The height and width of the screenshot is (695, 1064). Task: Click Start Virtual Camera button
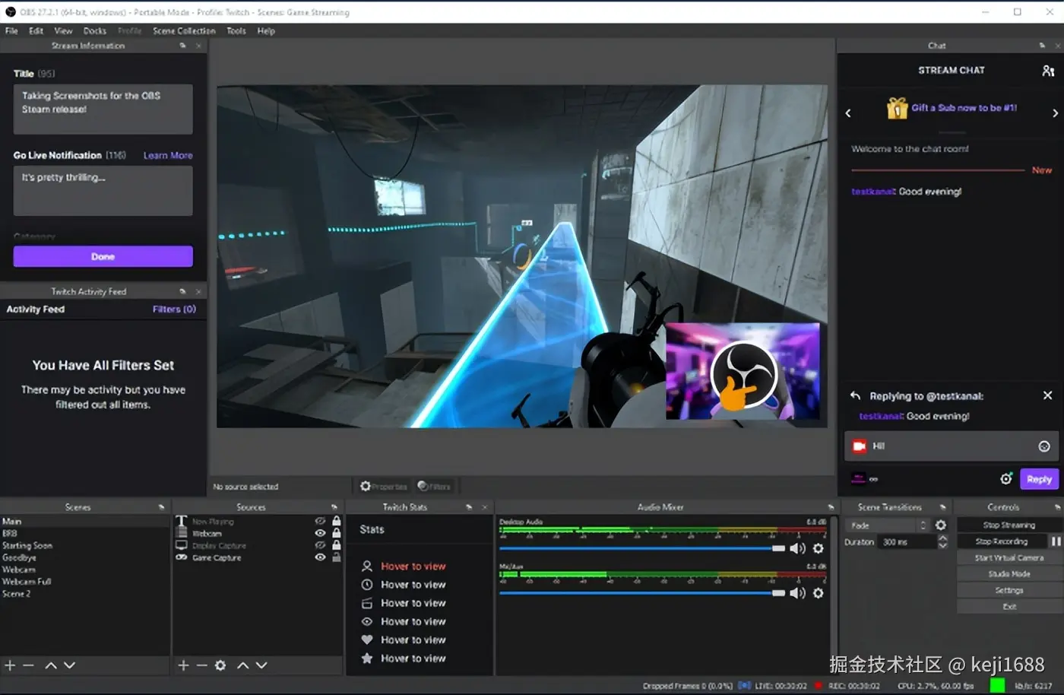click(1009, 558)
